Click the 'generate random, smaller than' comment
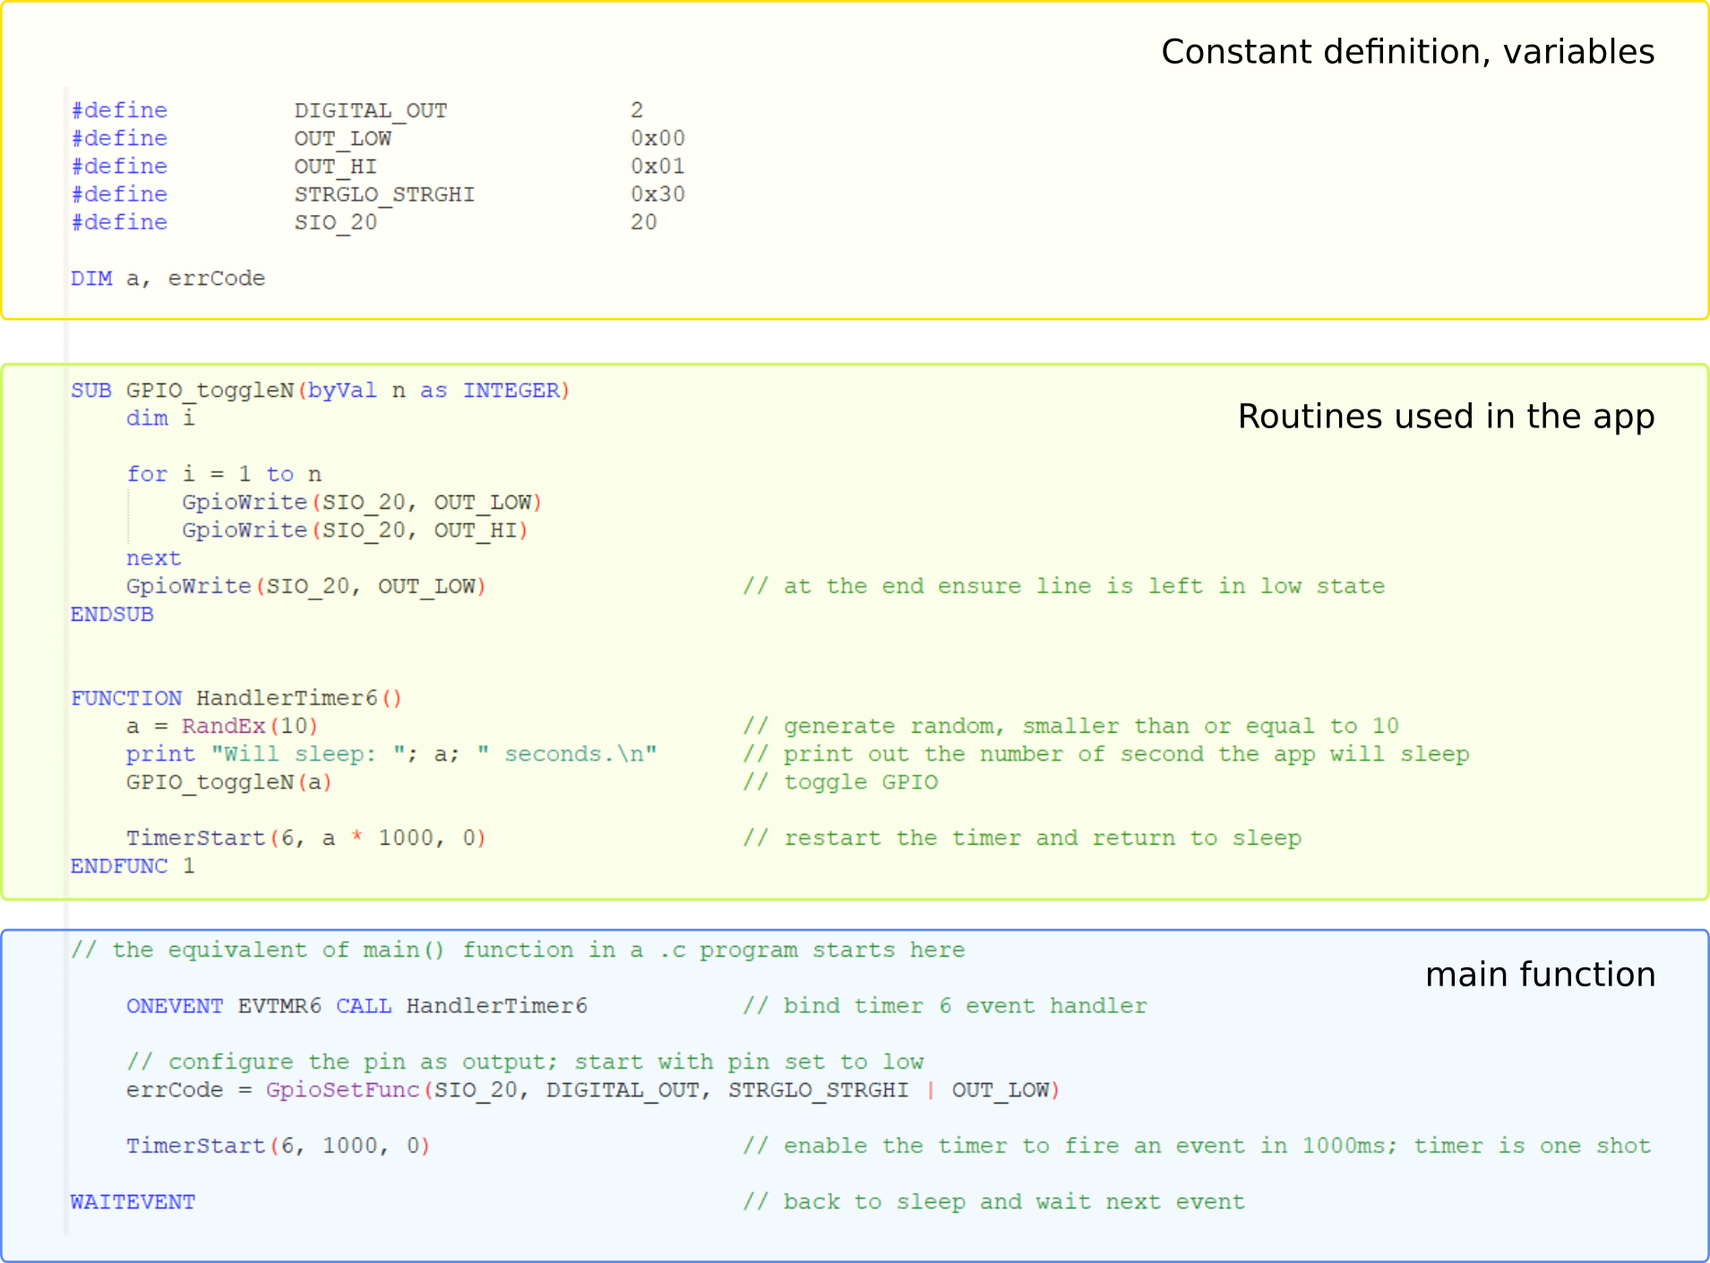 [1071, 726]
